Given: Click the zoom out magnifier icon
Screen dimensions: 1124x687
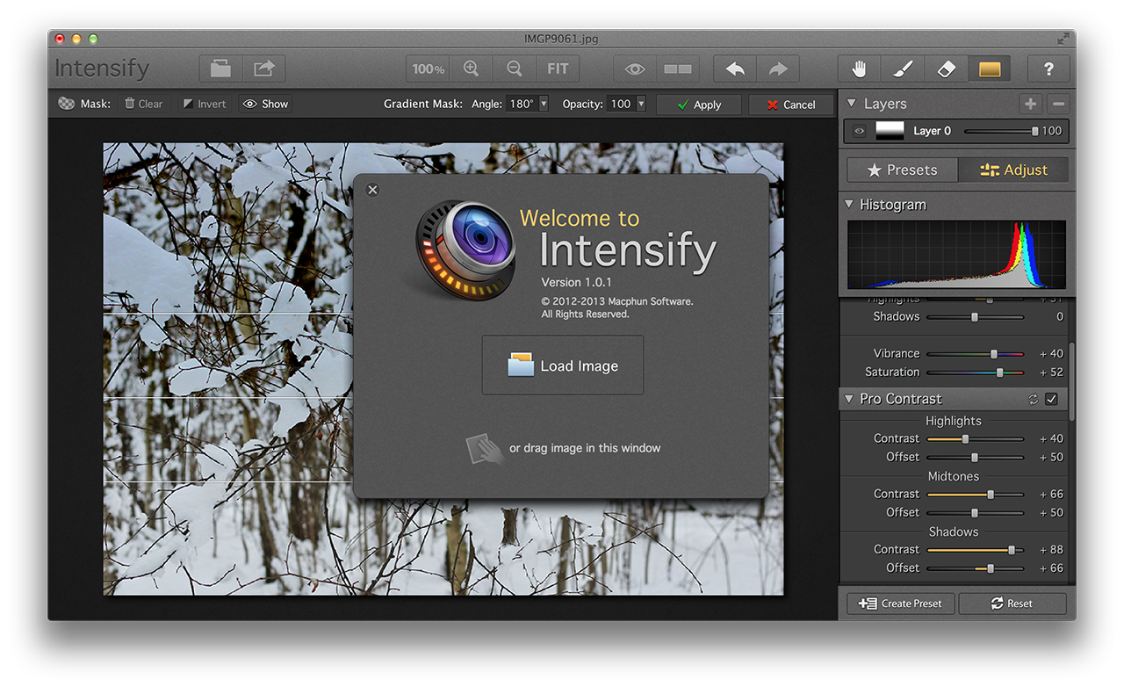Looking at the screenshot, I should click(x=515, y=69).
